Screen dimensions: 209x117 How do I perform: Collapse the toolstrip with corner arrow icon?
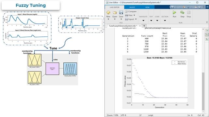pos(207,22)
